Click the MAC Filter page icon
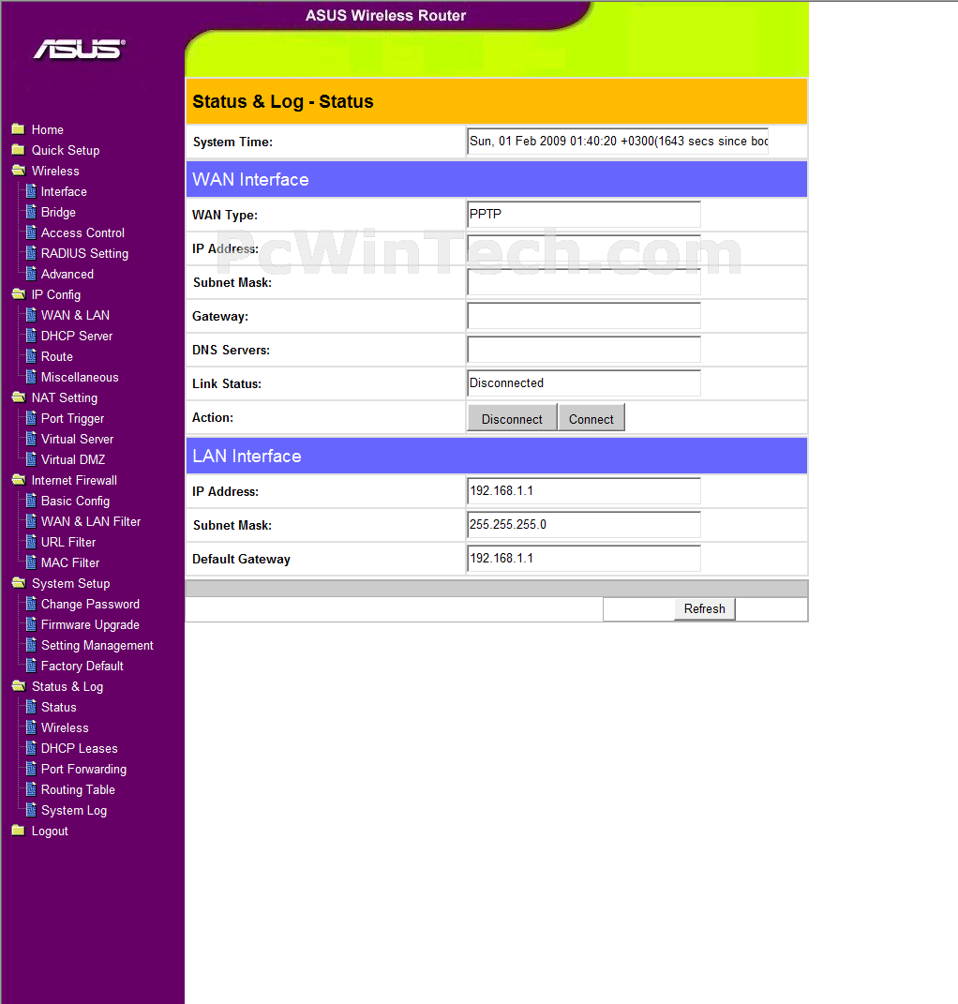Image resolution: width=958 pixels, height=1004 pixels. pyautogui.click(x=31, y=562)
